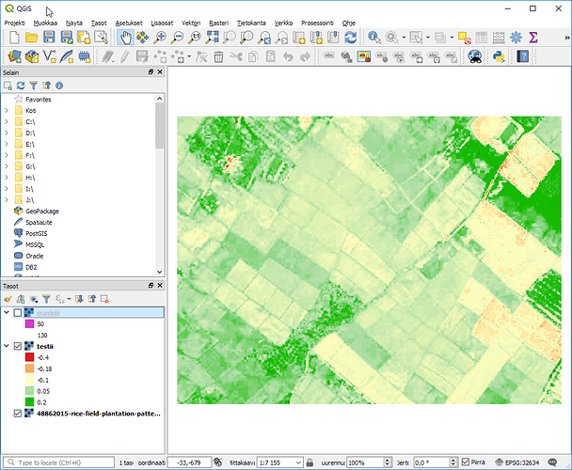Image resolution: width=572 pixels, height=470 pixels.
Task: Create a new project with the blank page icon
Action: (x=14, y=38)
